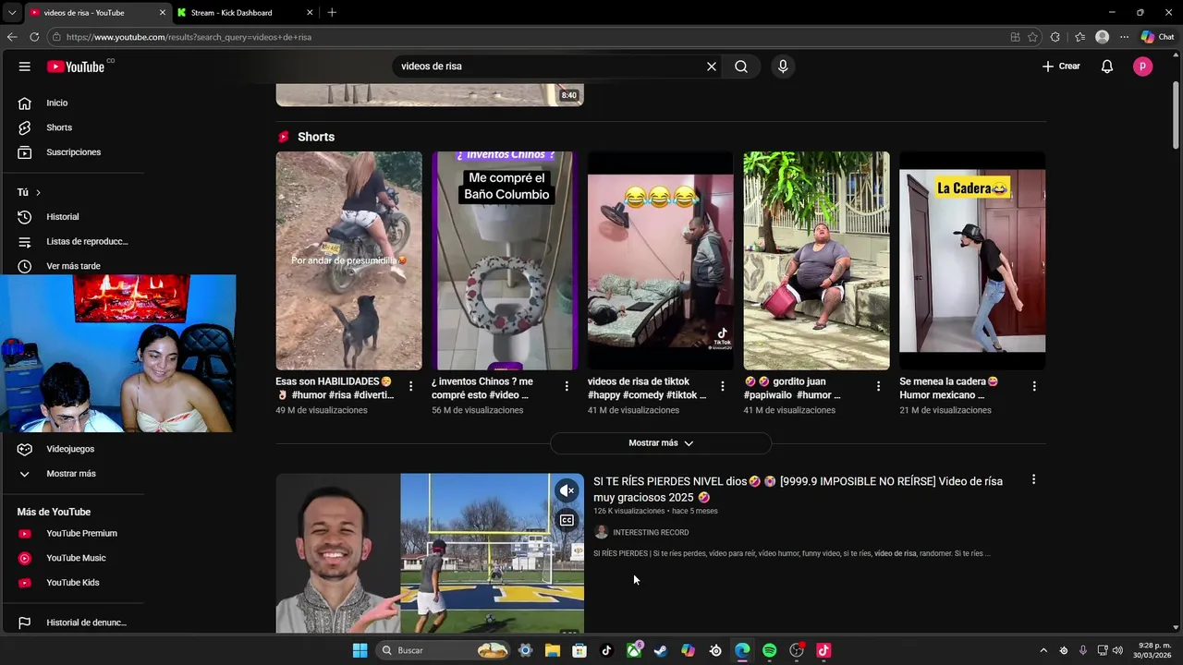This screenshot has width=1183, height=665.
Task: Open a new browser tab
Action: 332,13
